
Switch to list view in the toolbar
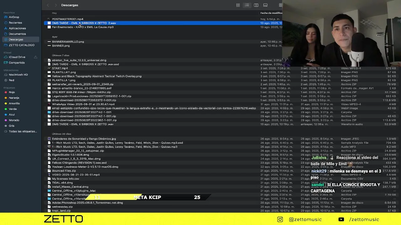click(247, 5)
